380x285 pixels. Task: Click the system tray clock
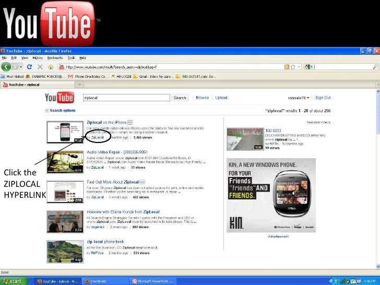pos(370,281)
